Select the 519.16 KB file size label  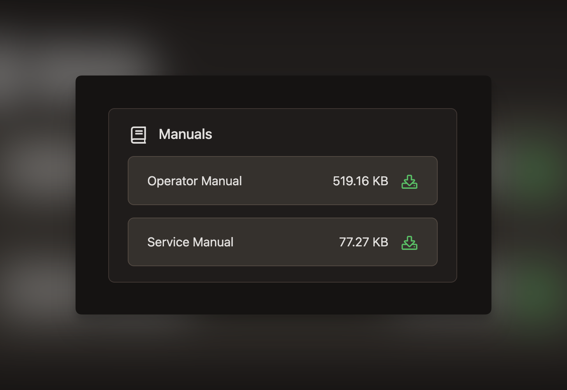pos(361,181)
